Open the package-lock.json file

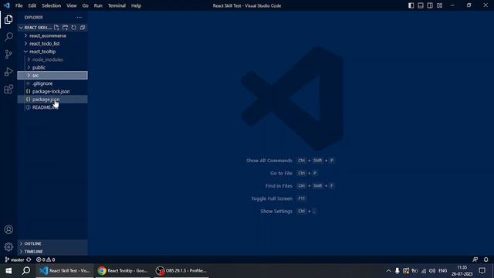coord(52,91)
